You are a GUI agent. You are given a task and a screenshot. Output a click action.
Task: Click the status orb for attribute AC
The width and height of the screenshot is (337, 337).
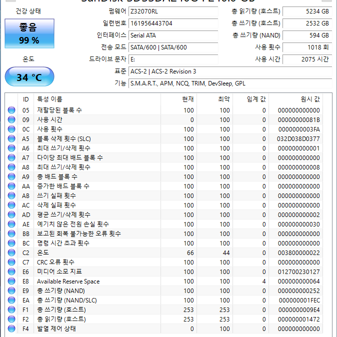tap(11, 205)
